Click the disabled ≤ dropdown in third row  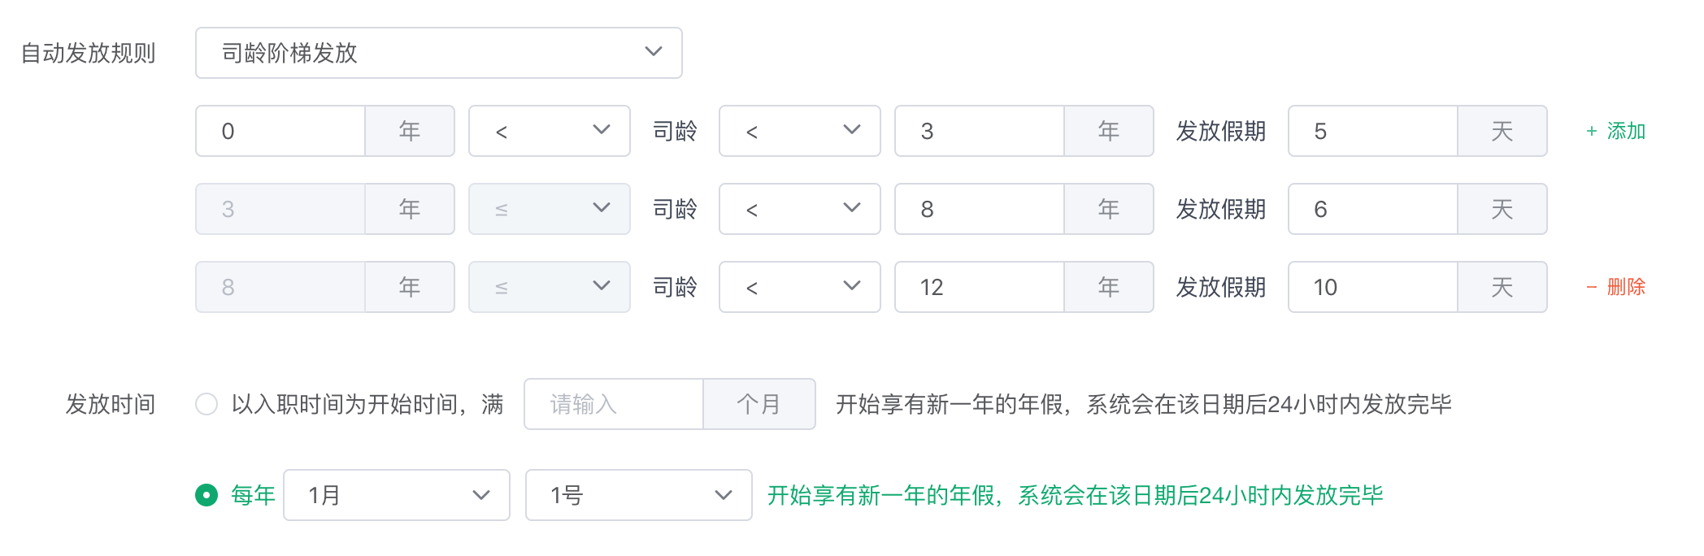click(x=549, y=287)
